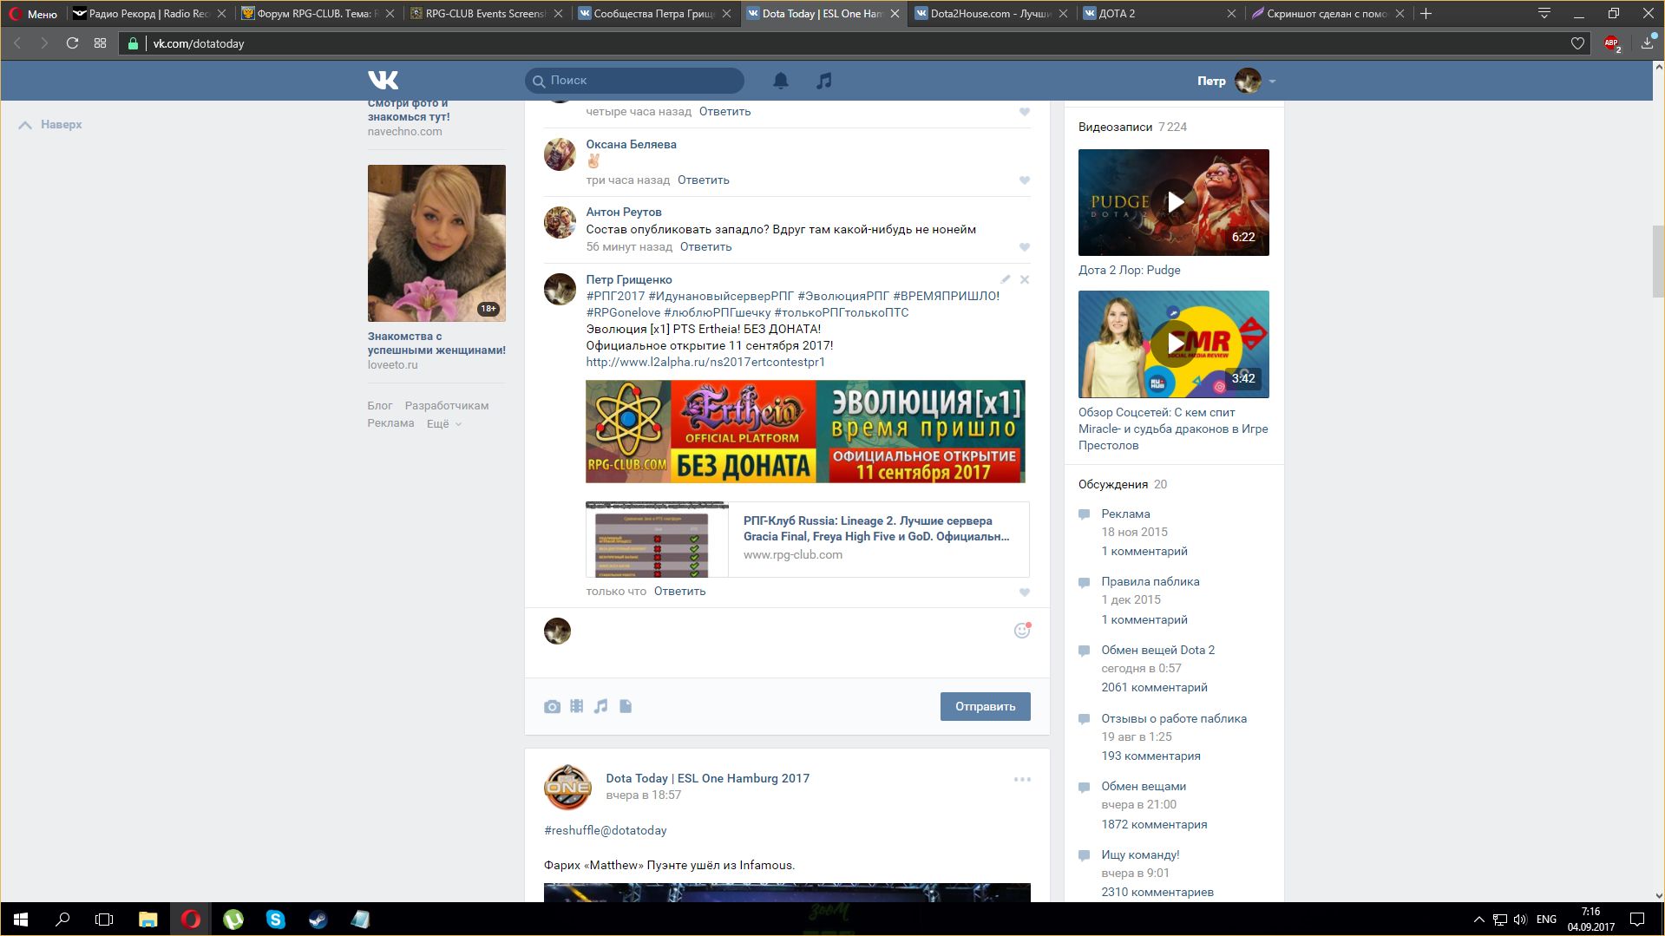Like the 'четыре часа назад' comment heart
Screen dimensions: 1665x936
click(1025, 112)
